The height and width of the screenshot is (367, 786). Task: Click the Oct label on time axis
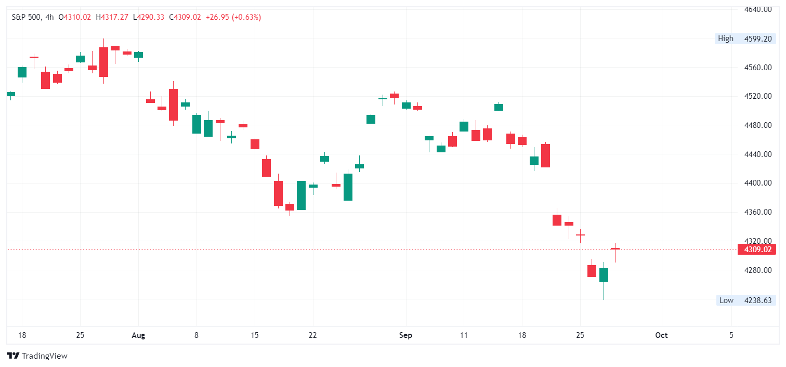[x=661, y=335]
